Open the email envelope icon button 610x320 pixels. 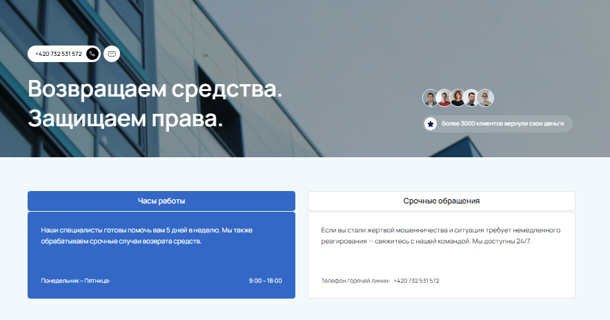[x=112, y=54]
